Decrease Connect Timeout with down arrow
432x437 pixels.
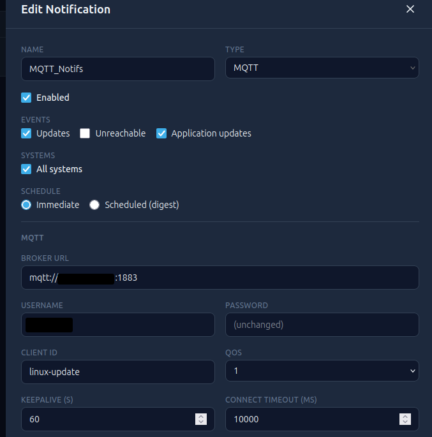(x=405, y=422)
